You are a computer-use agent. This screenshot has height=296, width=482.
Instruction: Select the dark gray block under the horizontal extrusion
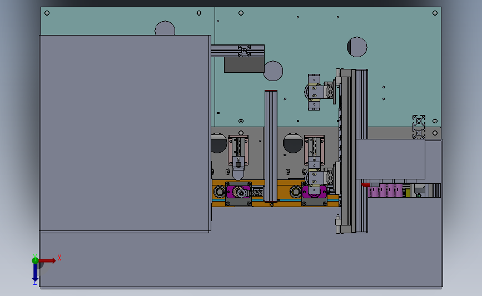[244, 65]
